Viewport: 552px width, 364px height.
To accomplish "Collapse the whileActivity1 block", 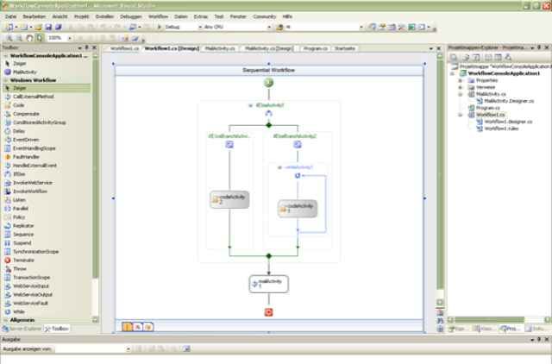I will tap(279, 167).
